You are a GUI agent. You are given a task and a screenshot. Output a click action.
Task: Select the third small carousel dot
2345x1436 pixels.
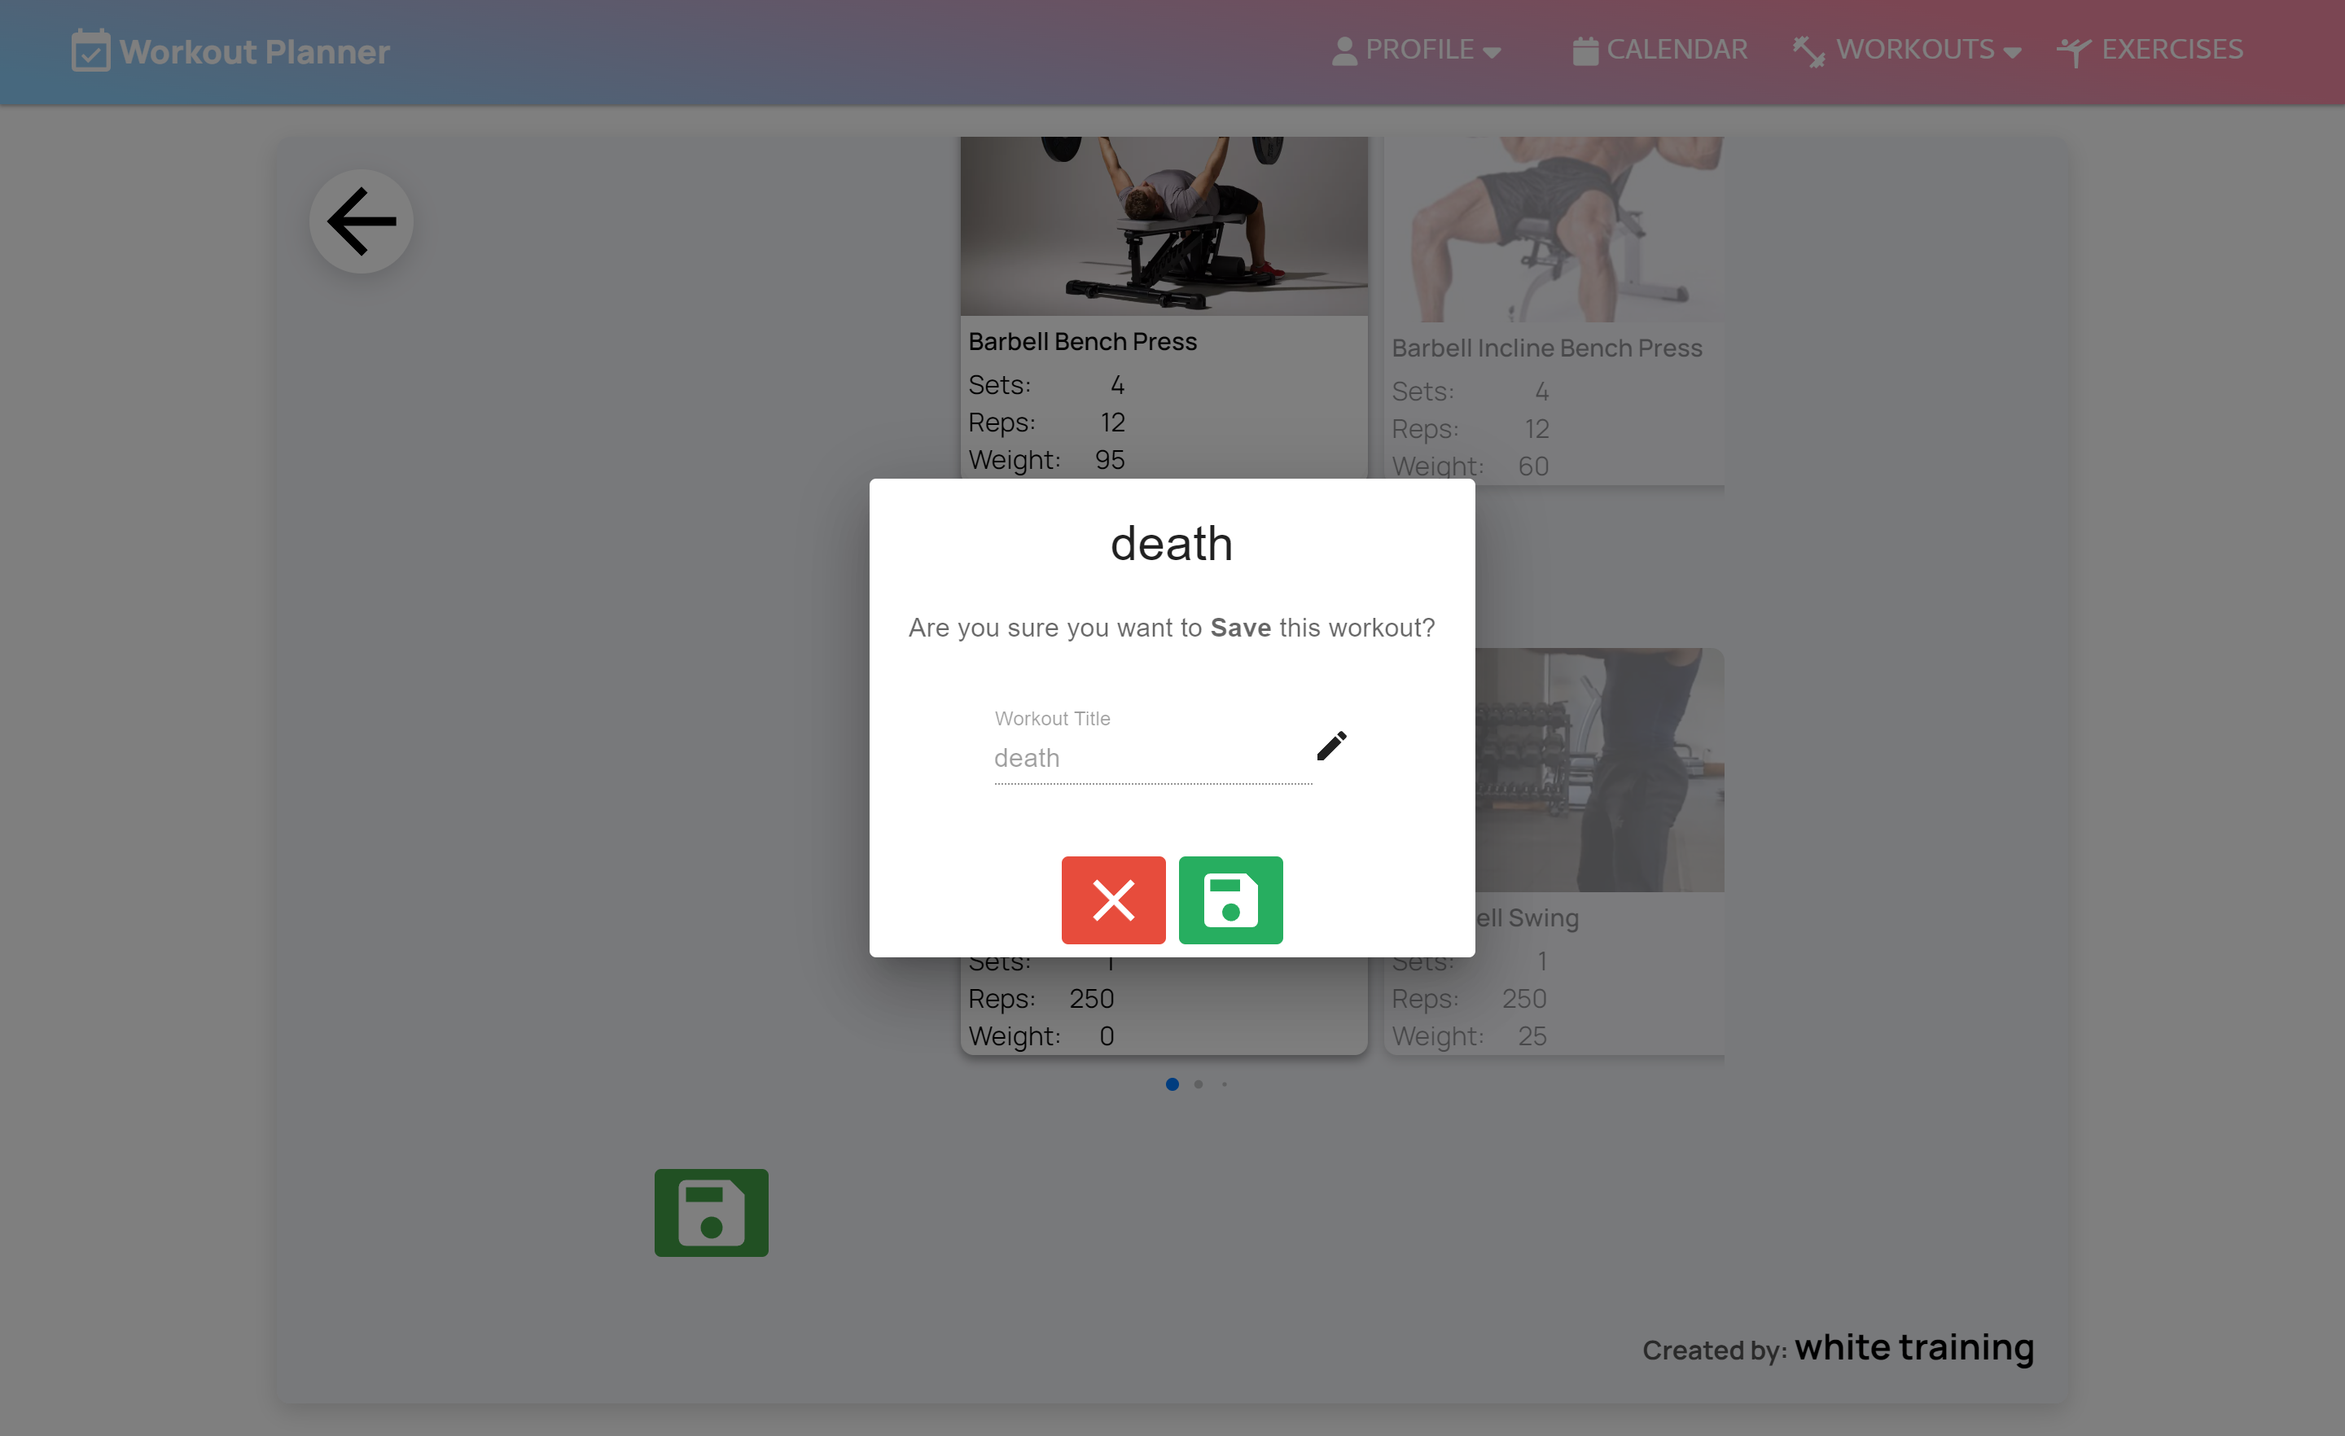(1224, 1084)
